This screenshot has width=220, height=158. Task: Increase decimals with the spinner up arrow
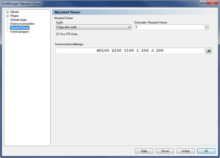pos(207,26)
